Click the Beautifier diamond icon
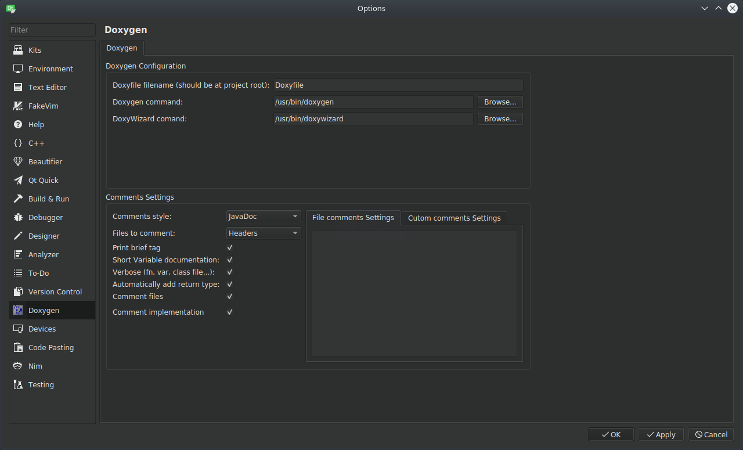The height and width of the screenshot is (450, 743). point(18,162)
